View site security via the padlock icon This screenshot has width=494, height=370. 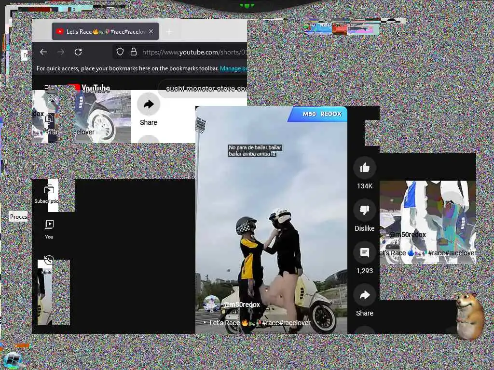click(x=134, y=52)
